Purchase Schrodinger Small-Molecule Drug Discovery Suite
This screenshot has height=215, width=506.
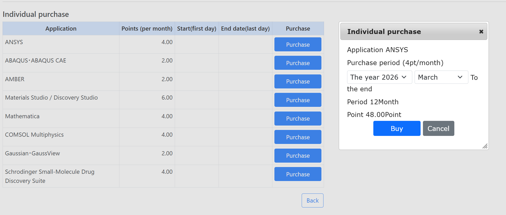298,174
